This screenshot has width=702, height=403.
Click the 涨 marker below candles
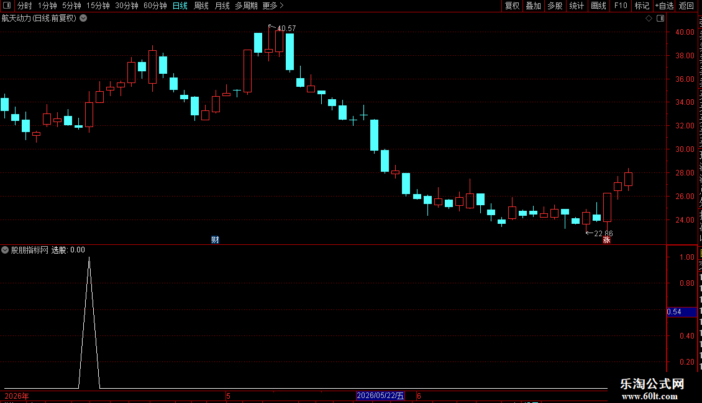(606, 241)
